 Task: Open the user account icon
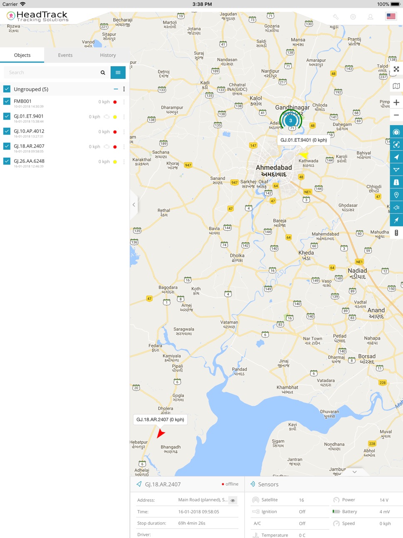(x=370, y=17)
